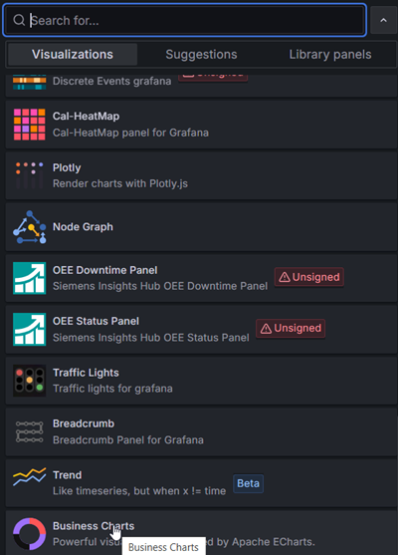Choose the Plotly dots icon
The height and width of the screenshot is (555, 398).
(x=29, y=175)
